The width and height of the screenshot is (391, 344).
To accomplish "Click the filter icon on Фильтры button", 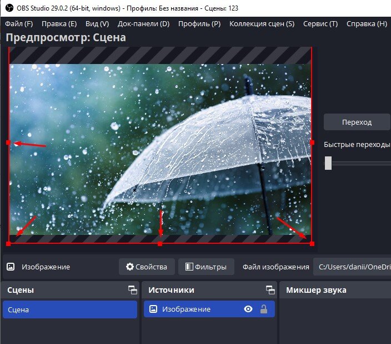I will coord(189,267).
